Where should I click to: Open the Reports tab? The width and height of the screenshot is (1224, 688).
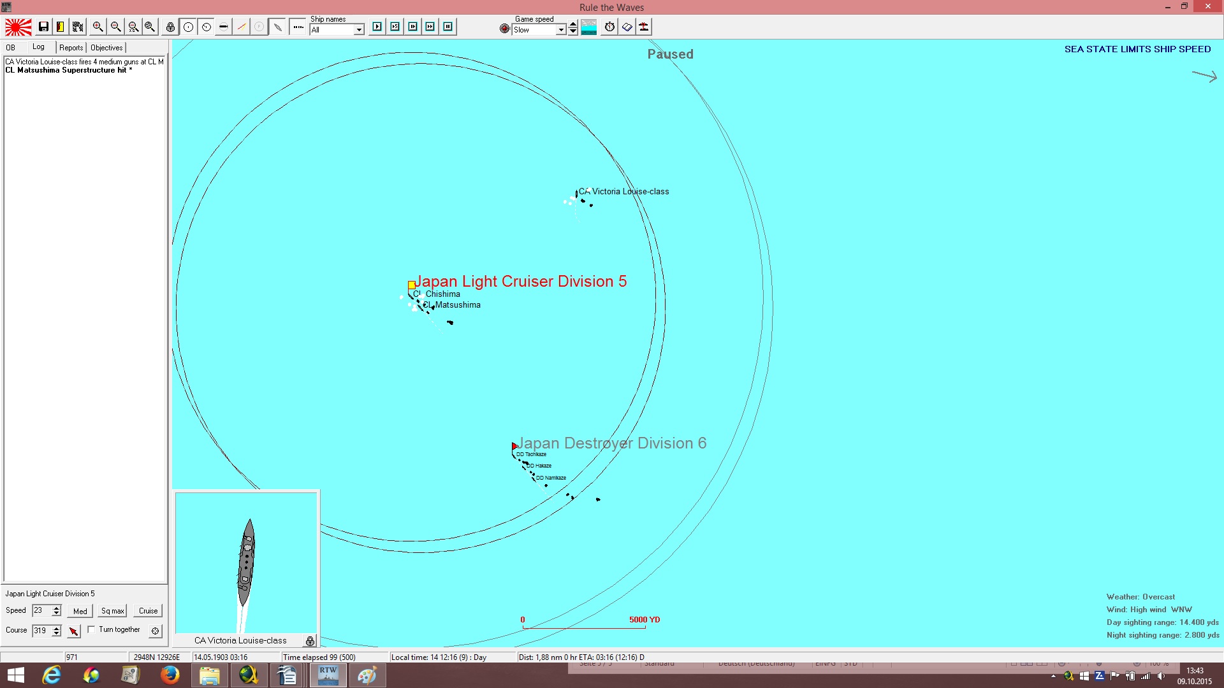tap(71, 48)
